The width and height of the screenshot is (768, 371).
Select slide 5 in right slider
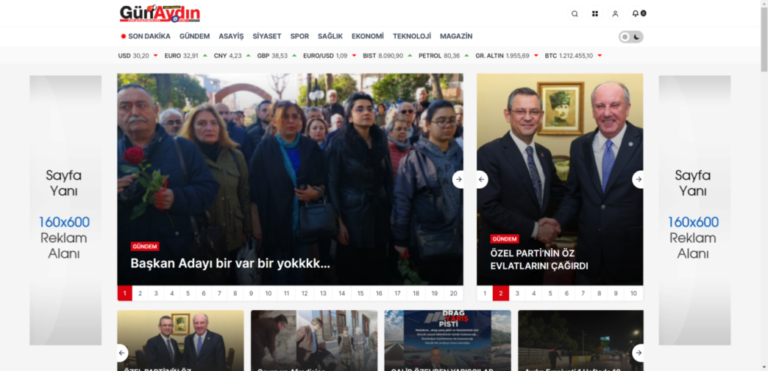click(550, 293)
